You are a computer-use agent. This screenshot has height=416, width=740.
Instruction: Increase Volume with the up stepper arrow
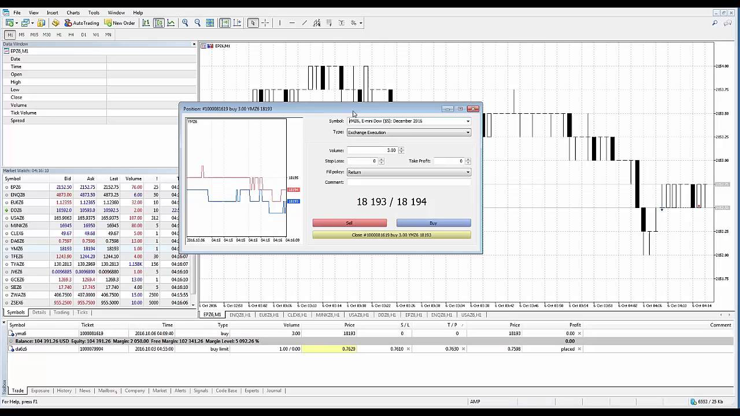pos(401,149)
